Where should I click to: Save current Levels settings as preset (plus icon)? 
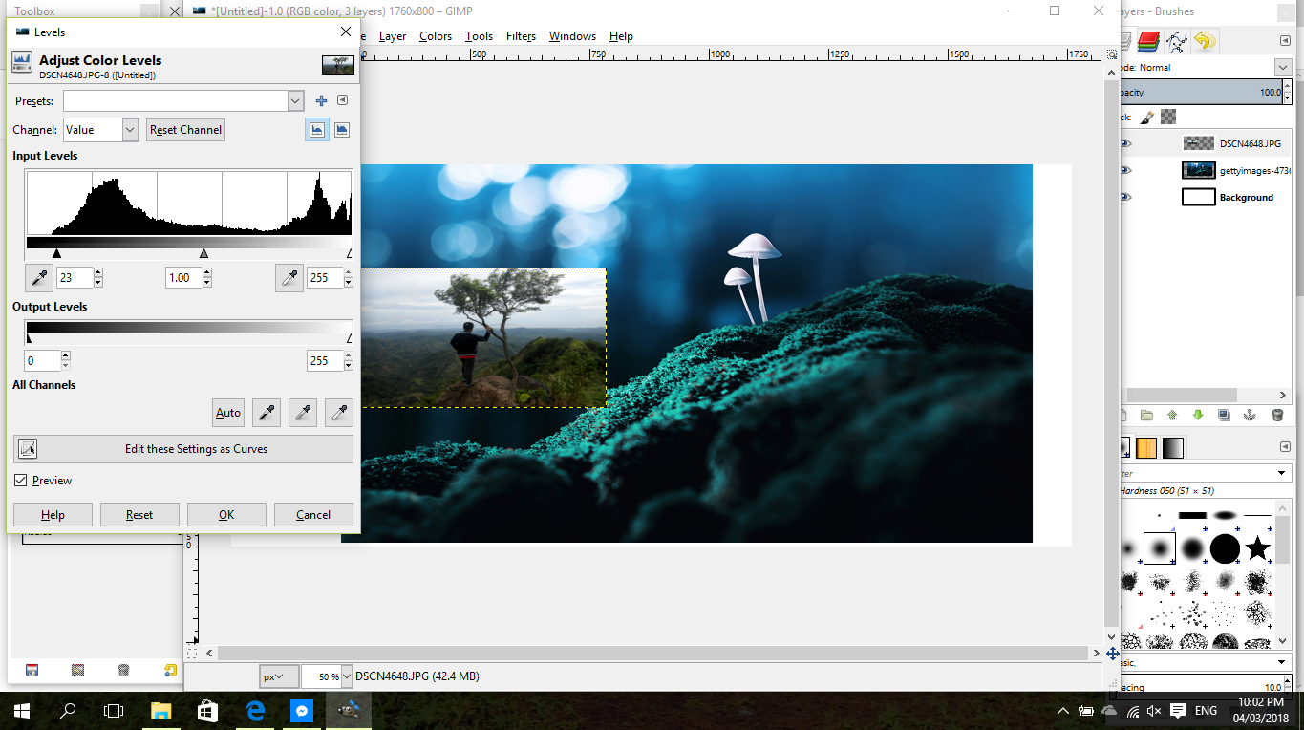[321, 100]
